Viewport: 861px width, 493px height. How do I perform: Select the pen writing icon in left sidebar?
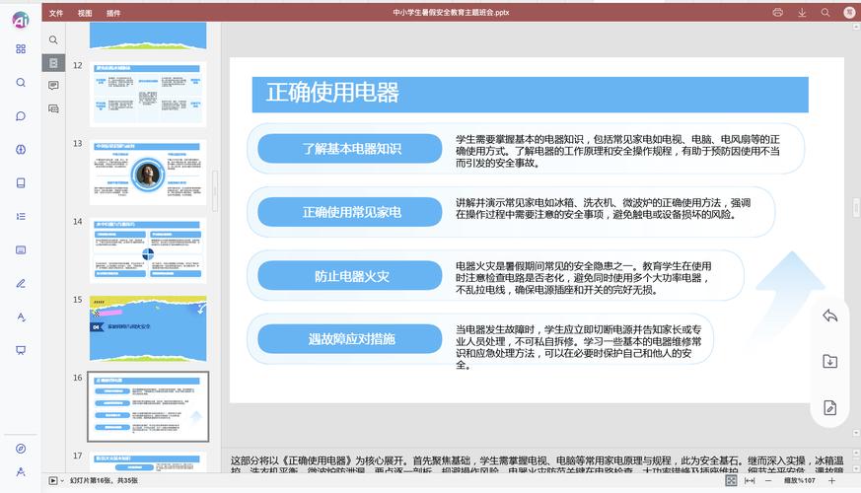pos(21,283)
